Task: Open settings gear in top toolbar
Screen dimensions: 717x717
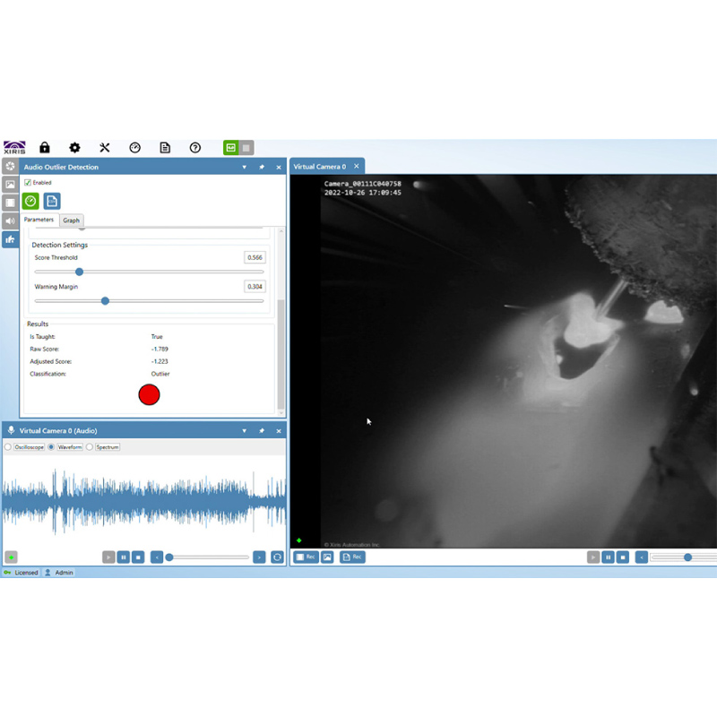Action: [74, 147]
